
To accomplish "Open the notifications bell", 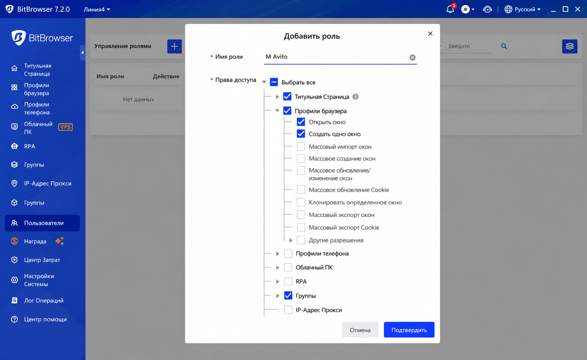I will pyautogui.click(x=450, y=9).
